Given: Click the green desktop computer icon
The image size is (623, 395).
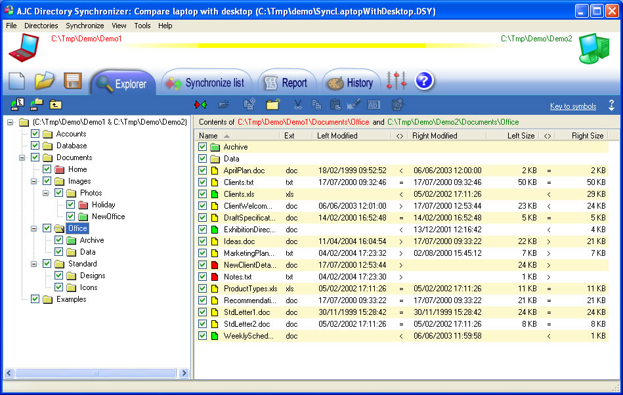Looking at the screenshot, I should coord(594,49).
